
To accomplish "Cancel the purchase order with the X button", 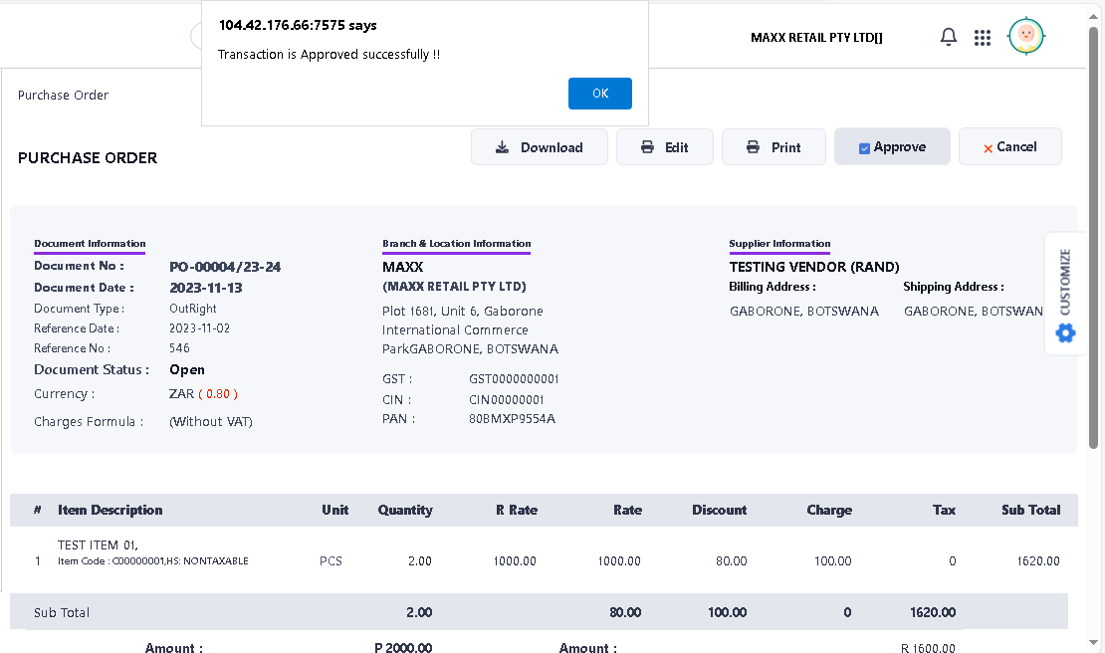I will click(1009, 147).
